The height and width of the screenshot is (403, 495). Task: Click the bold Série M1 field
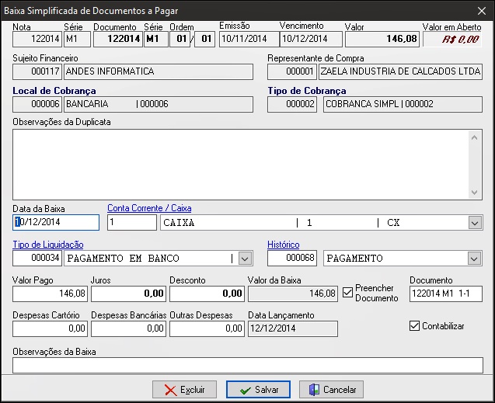click(156, 40)
